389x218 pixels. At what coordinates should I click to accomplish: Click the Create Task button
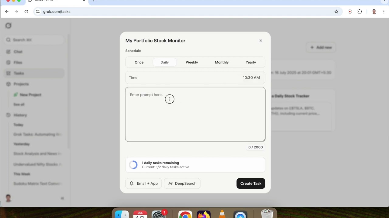pos(251,183)
